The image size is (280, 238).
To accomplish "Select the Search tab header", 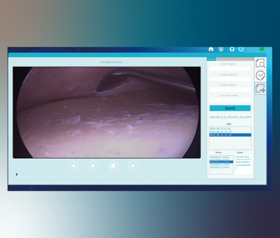I will point(211,59).
